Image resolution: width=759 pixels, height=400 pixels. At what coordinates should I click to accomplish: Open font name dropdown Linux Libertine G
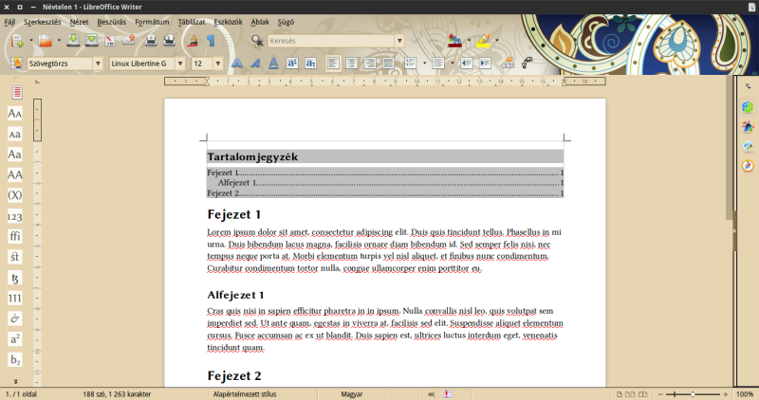click(x=180, y=64)
